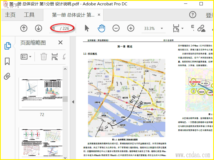Image resolution: width=214 pixels, height=160 pixels.
Task: Click the 页面缩略图 panel title
Action: [x=33, y=43]
